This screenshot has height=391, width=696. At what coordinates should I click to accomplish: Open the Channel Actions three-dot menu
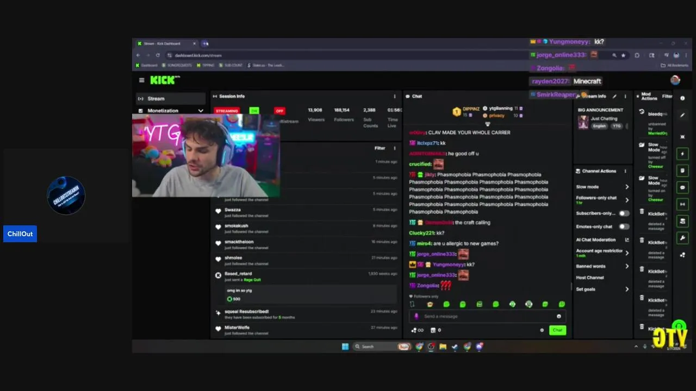[x=625, y=171]
